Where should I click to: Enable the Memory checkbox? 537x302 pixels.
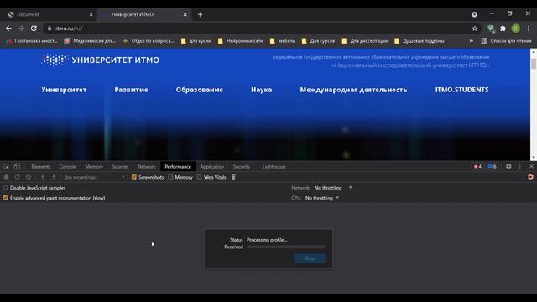pos(170,177)
